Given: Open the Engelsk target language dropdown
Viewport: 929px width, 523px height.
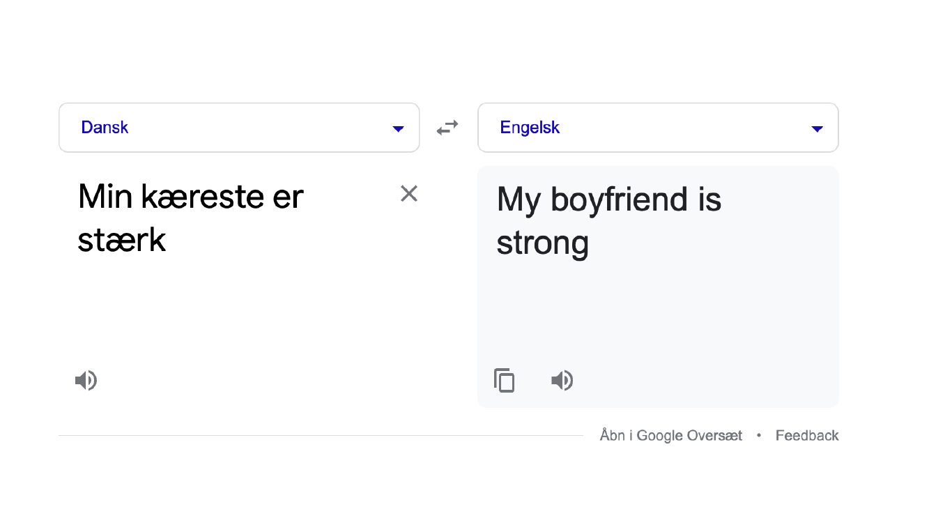Looking at the screenshot, I should click(x=658, y=128).
